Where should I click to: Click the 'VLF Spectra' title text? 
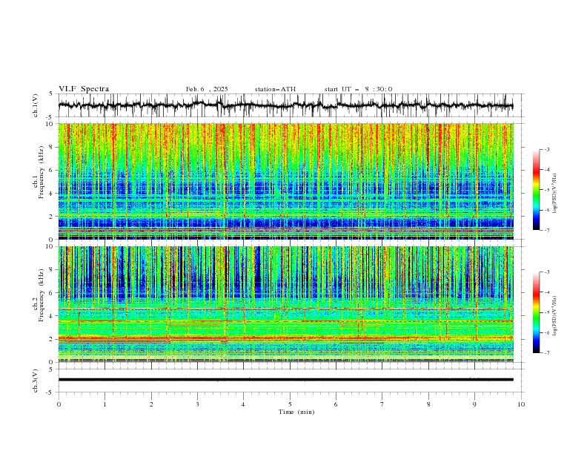[x=84, y=89]
